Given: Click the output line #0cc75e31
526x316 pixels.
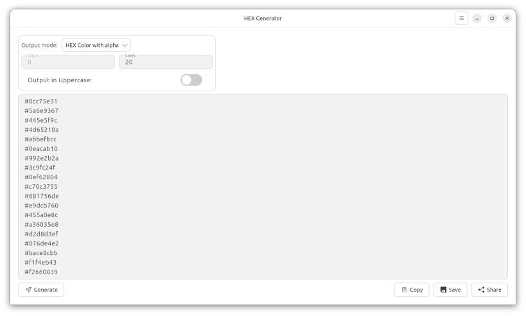Looking at the screenshot, I should pyautogui.click(x=41, y=101).
